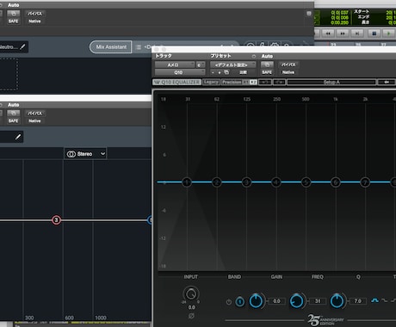Click Q value field 7.0
This screenshot has height=327, width=396.
[x=357, y=301]
